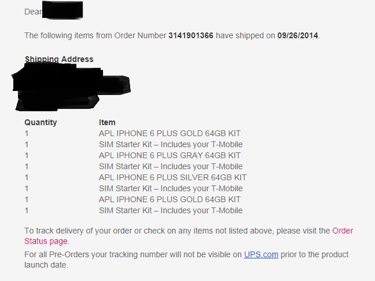The width and height of the screenshot is (375, 281).
Task: Click the last SIM Starter Kit line
Action: pyautogui.click(x=171, y=210)
